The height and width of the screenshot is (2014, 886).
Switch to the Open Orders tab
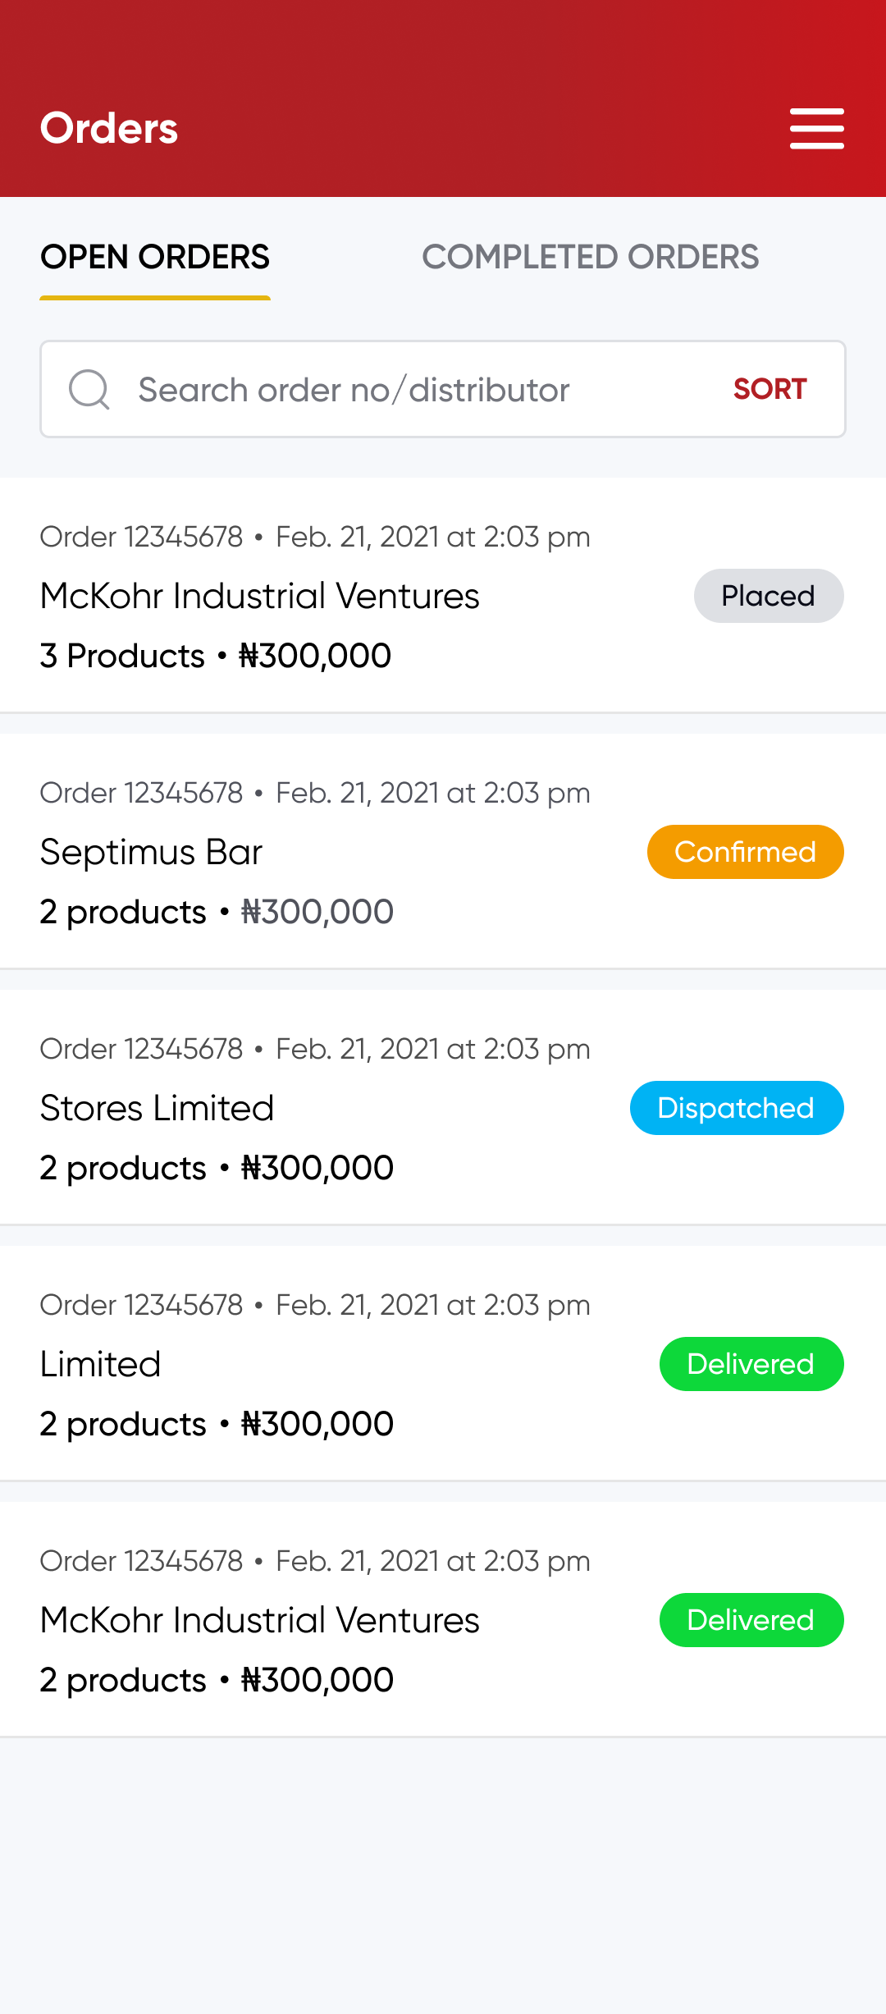tap(155, 258)
